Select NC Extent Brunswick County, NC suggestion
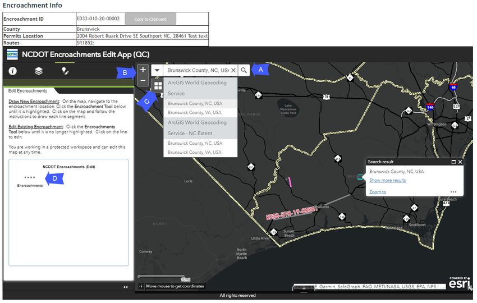Screen dimensions: 477x303 [x=200, y=143]
